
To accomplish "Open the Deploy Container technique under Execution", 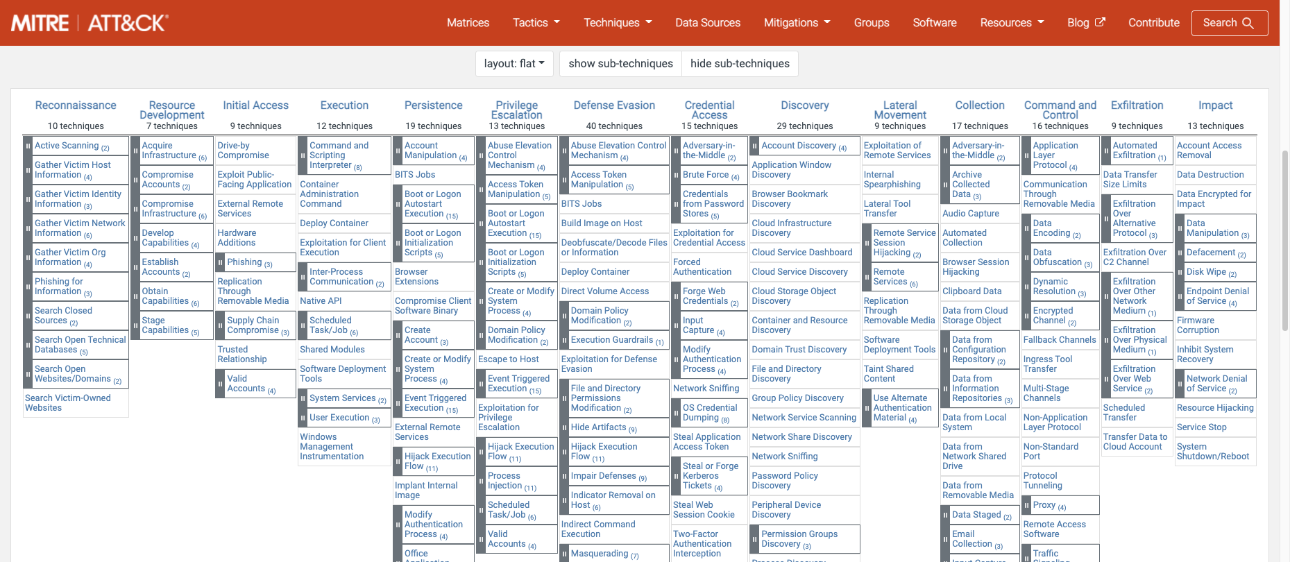I will click(x=334, y=223).
